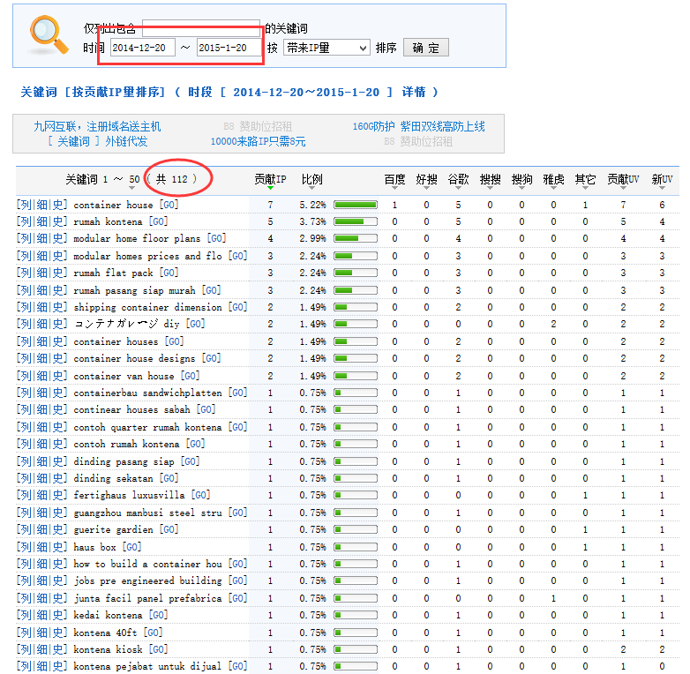Click the keyword filter text field
690x674 pixels.
(x=200, y=27)
